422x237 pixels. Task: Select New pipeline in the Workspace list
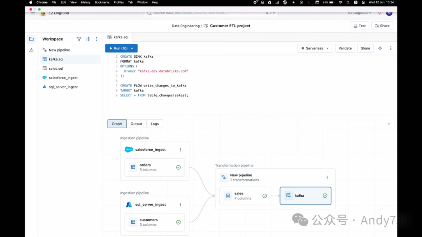click(x=70, y=50)
